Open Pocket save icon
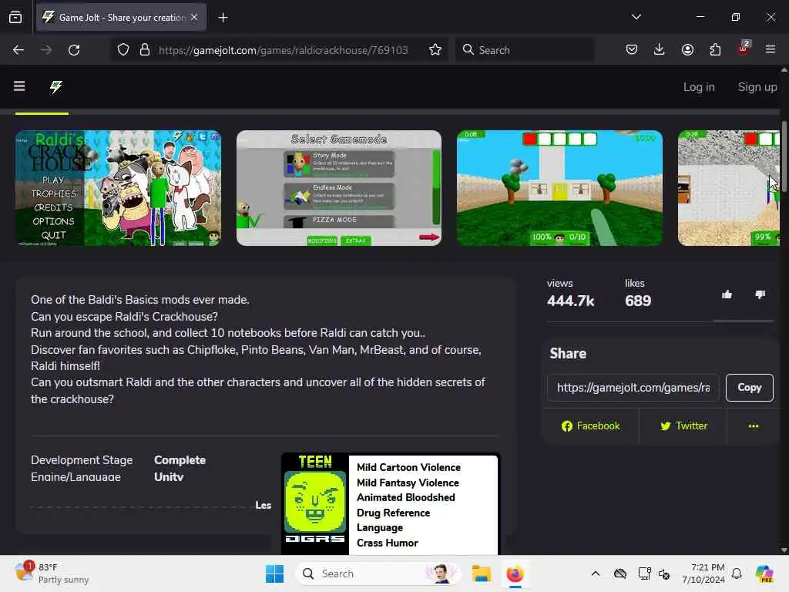The image size is (789, 592). (632, 49)
